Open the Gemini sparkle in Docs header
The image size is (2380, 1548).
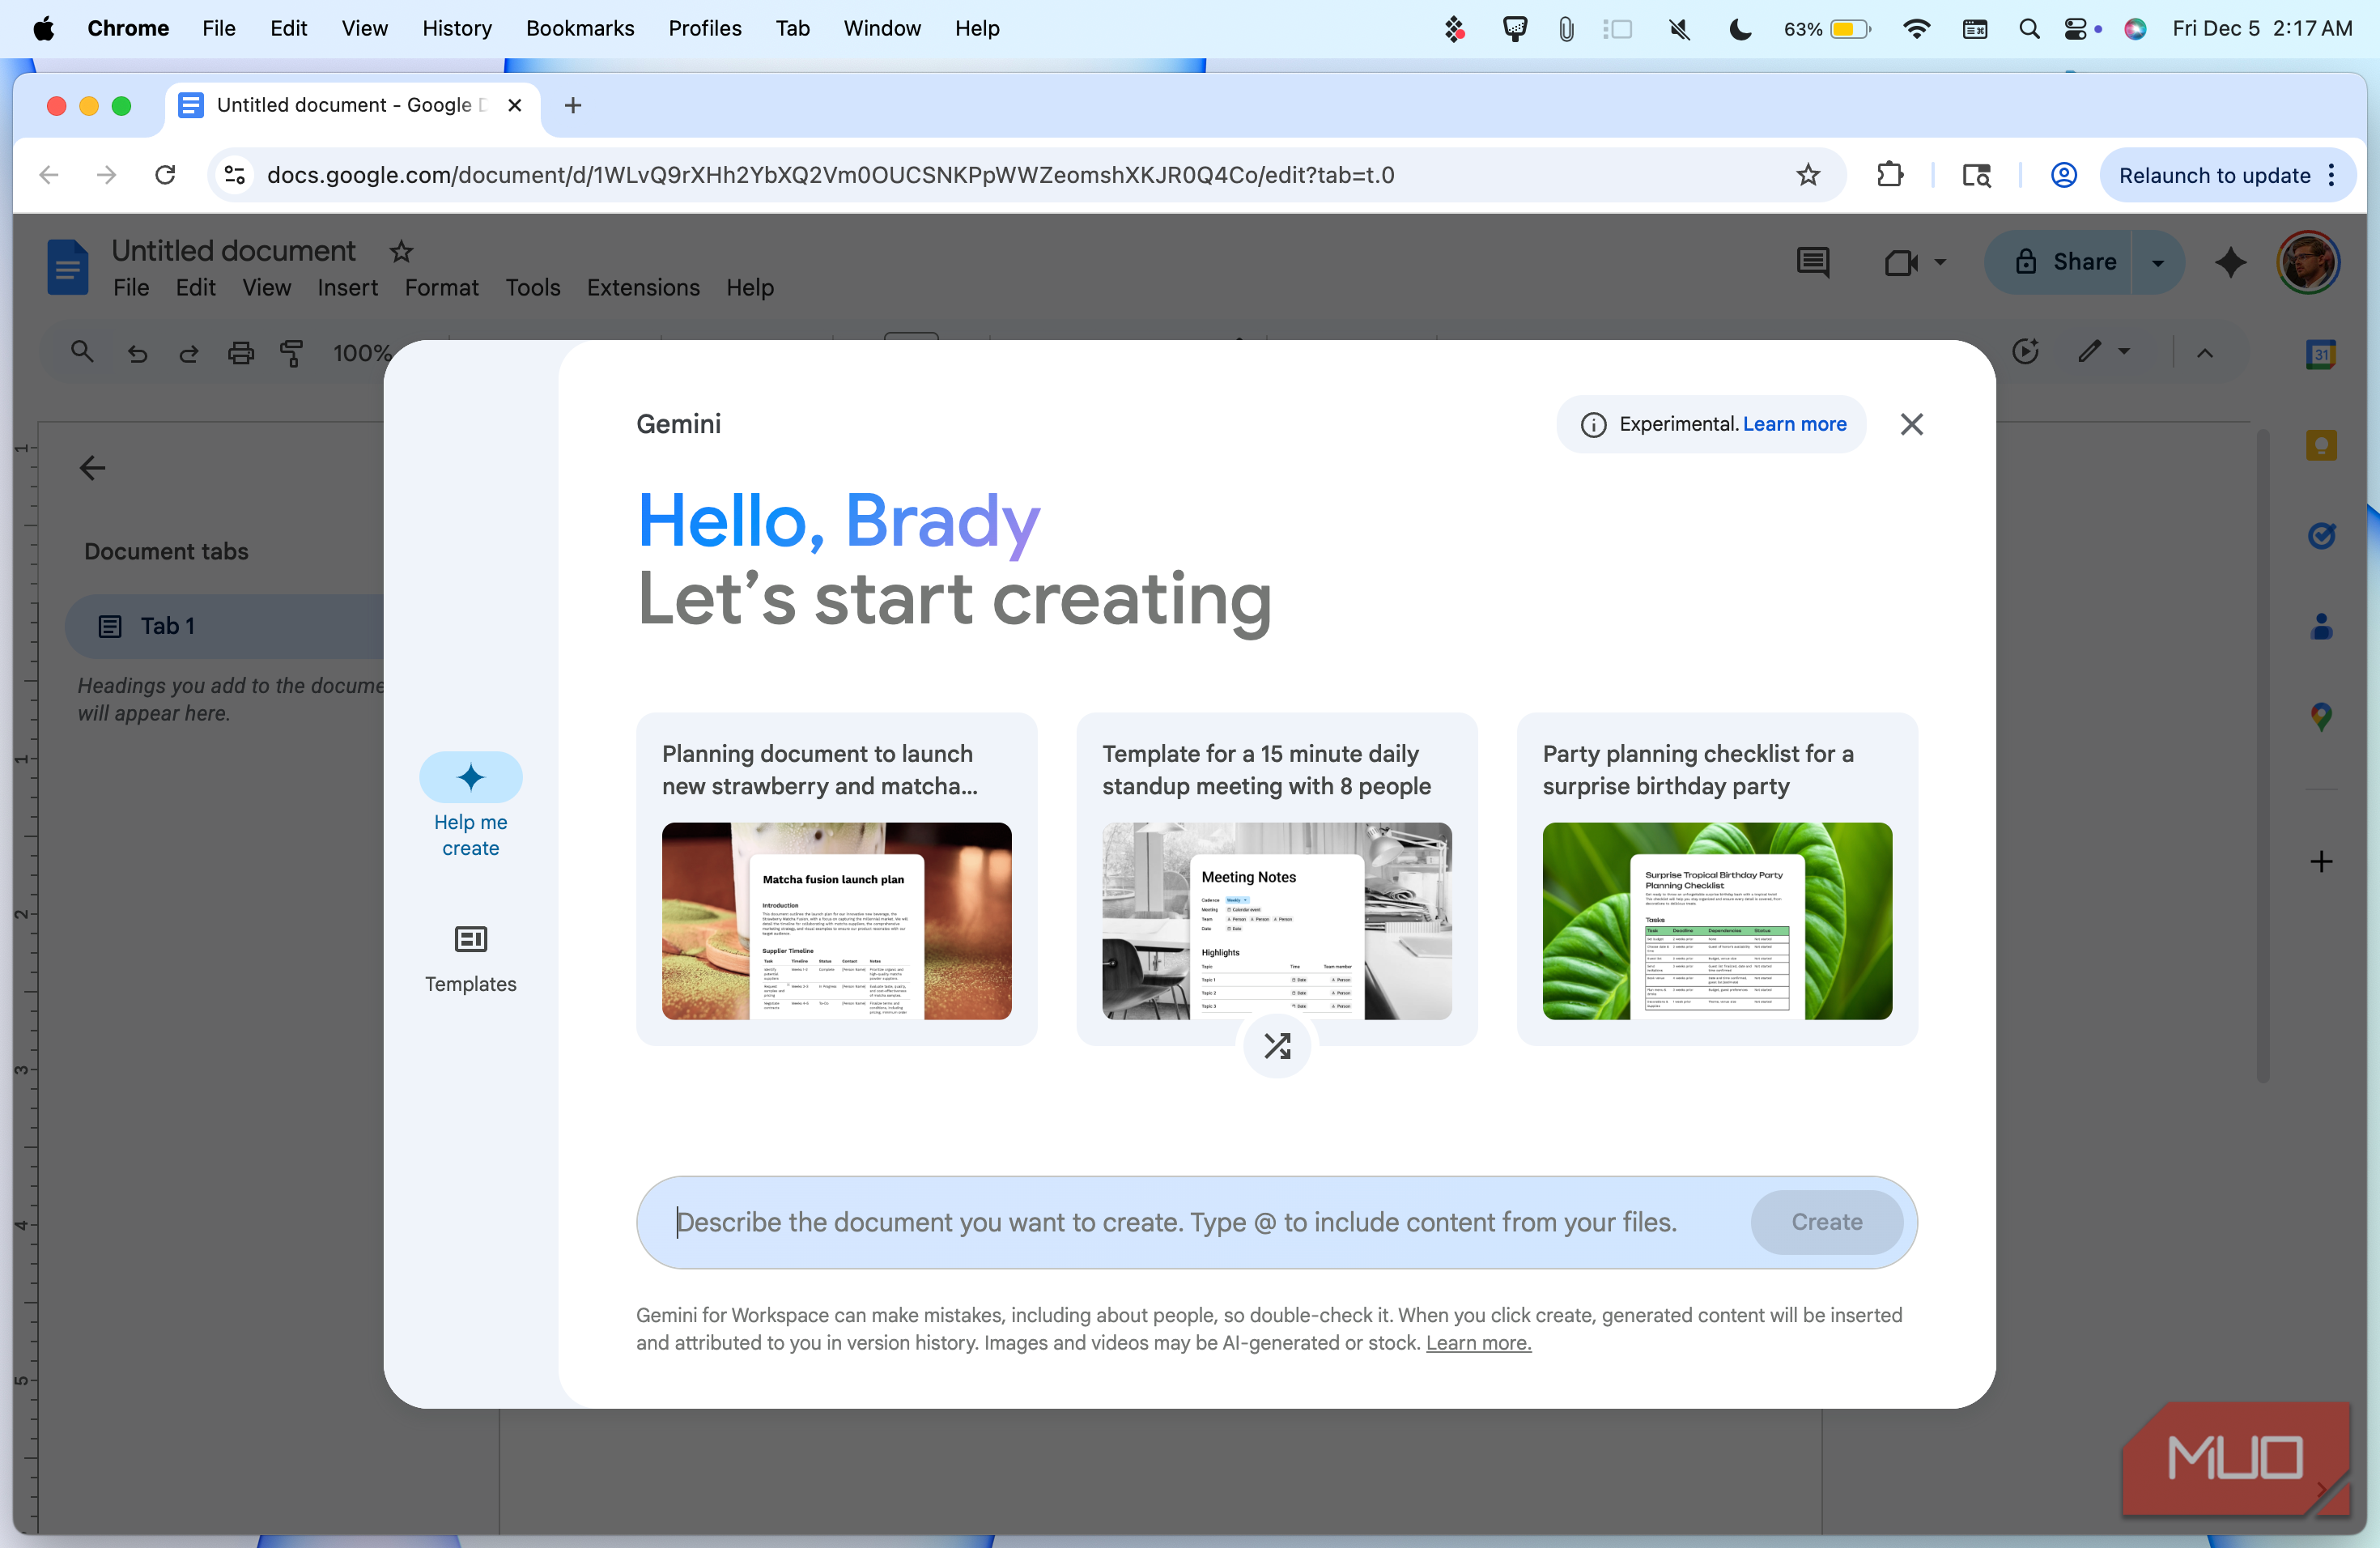(x=2230, y=262)
